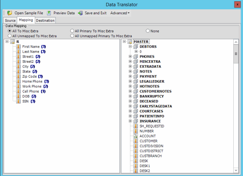Click the Preview Data button label
The height and width of the screenshot is (176, 243).
pos(64,13)
